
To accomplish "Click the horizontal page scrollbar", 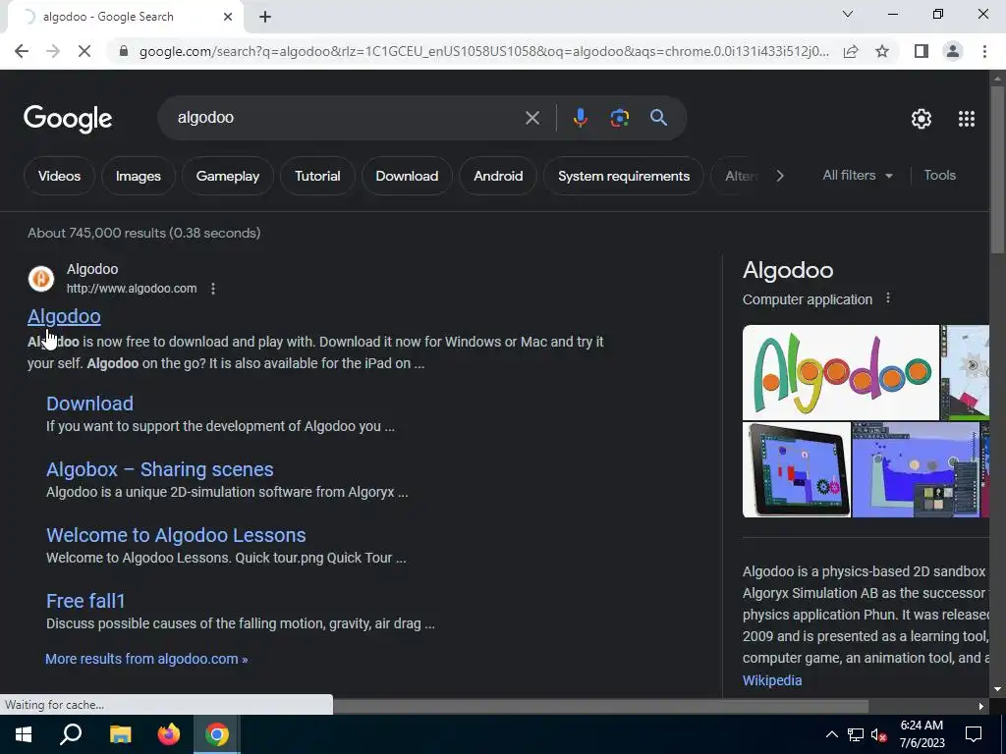I will [600, 706].
